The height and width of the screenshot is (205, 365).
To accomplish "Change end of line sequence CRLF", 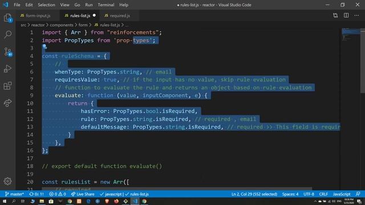I will pyautogui.click(x=323, y=194).
